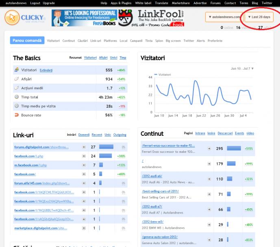The height and width of the screenshot is (247, 280).
Task: Show Outgoing view in Link-uri panel
Action: coord(119,135)
